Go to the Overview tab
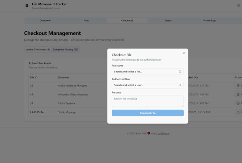This screenshot has height=163, width=242. (45, 21)
